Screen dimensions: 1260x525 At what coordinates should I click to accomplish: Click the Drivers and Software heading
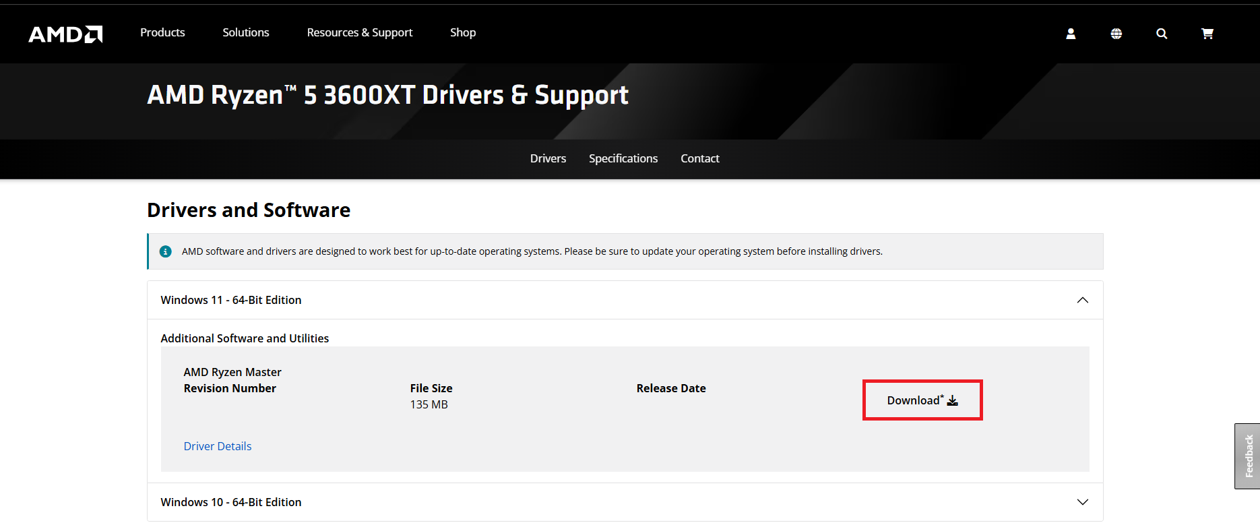point(249,210)
